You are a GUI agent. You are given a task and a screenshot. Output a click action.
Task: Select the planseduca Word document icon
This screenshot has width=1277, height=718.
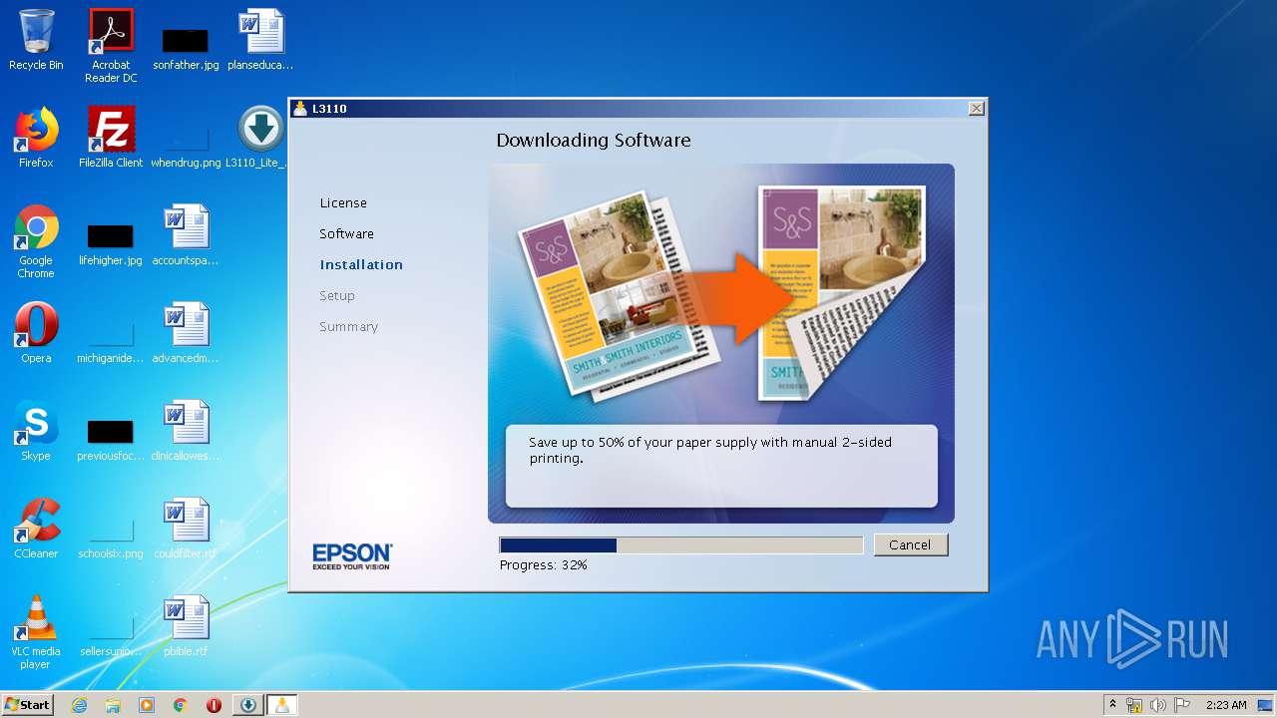(x=260, y=40)
